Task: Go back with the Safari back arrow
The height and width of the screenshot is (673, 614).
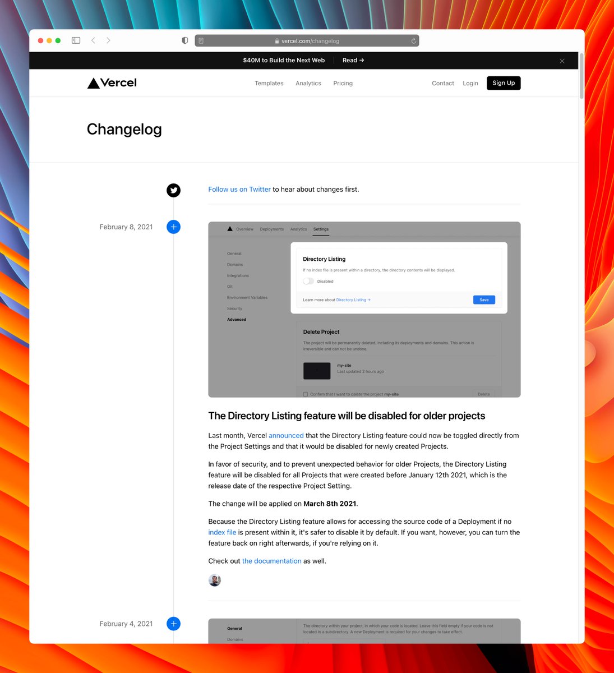Action: point(93,40)
